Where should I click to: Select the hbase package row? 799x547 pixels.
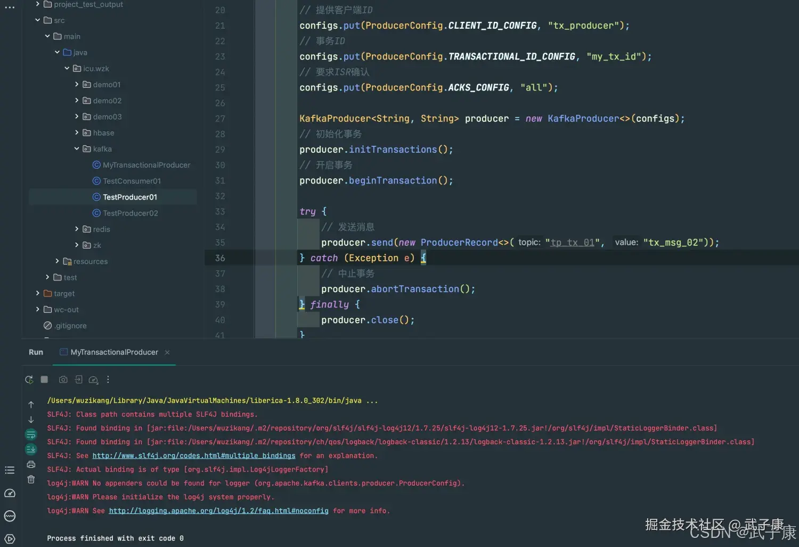112,132
